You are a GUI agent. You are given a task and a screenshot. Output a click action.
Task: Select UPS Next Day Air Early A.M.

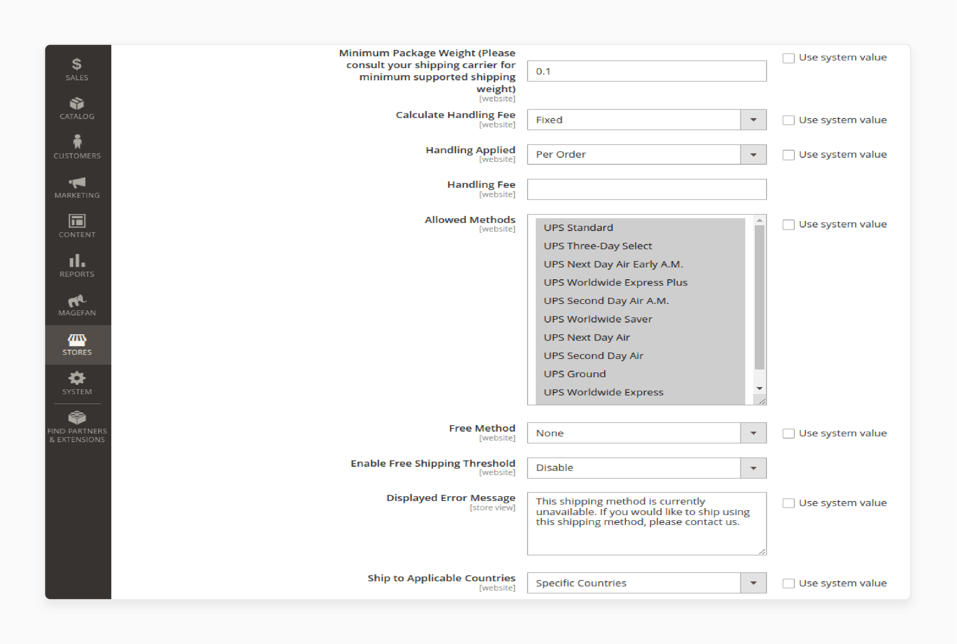coord(640,264)
